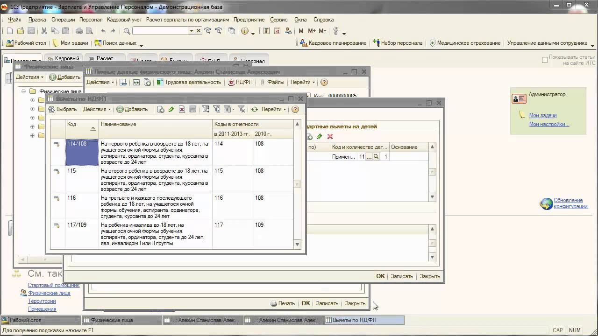
Task: Clear the search field with X button
Action: tap(199, 31)
